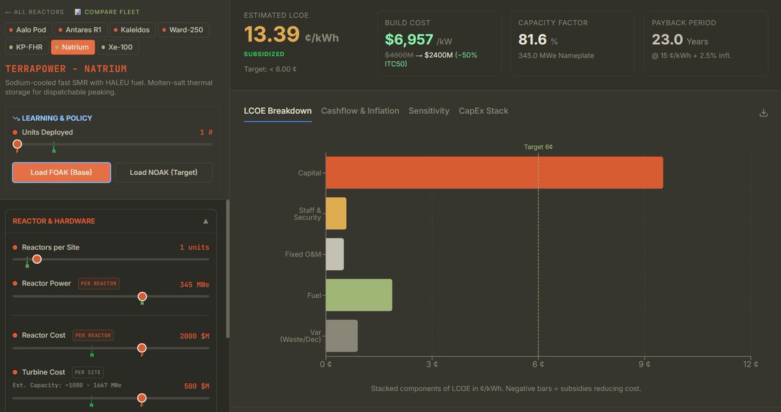
Task: Click the download chart icon
Action: (x=763, y=112)
